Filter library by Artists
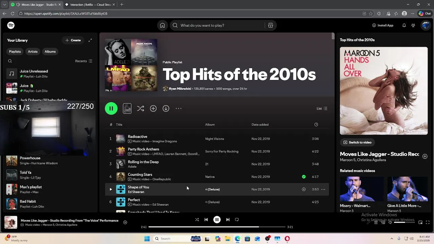 [33, 52]
